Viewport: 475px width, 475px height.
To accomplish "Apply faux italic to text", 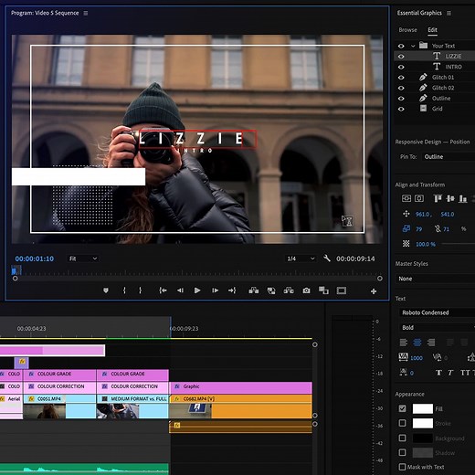I will click(x=450, y=373).
